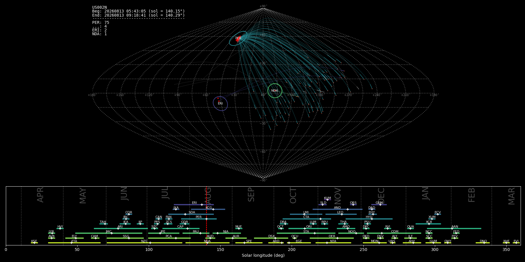The width and height of the screenshot is (525, 262).
Task: Click the +90° label atop sky map
Action: click(x=263, y=6)
